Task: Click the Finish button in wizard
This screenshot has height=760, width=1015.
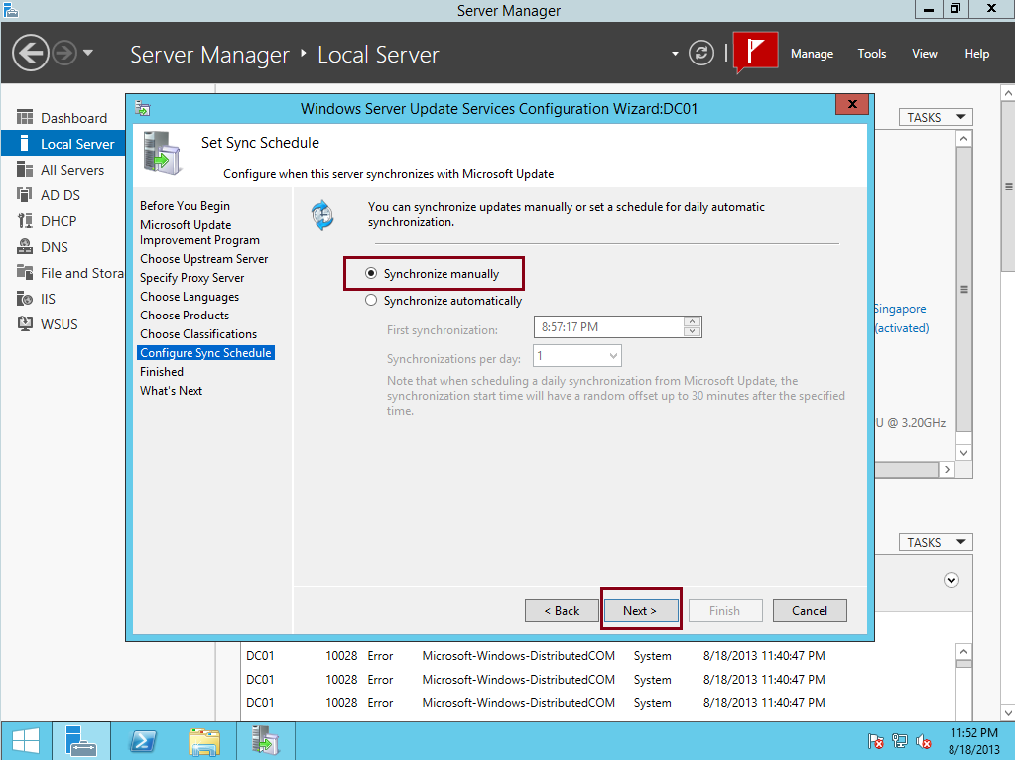Action: 725,610
